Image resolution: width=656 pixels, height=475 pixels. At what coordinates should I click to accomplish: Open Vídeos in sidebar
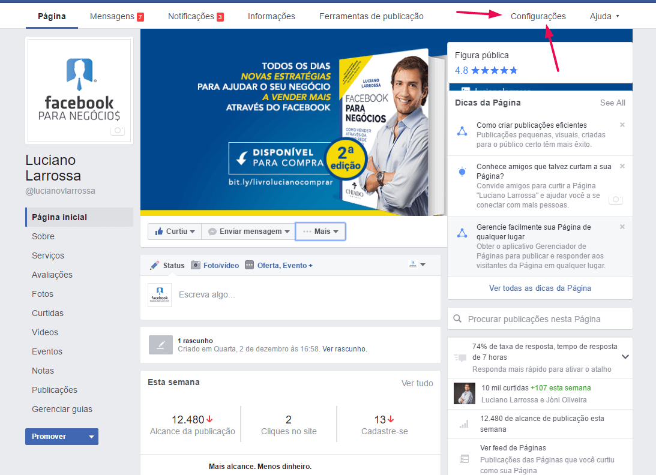[45, 332]
